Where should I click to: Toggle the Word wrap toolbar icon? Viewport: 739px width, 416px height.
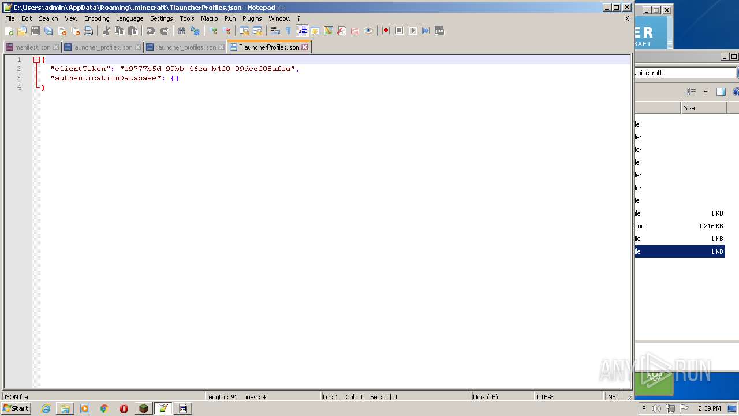coord(275,31)
